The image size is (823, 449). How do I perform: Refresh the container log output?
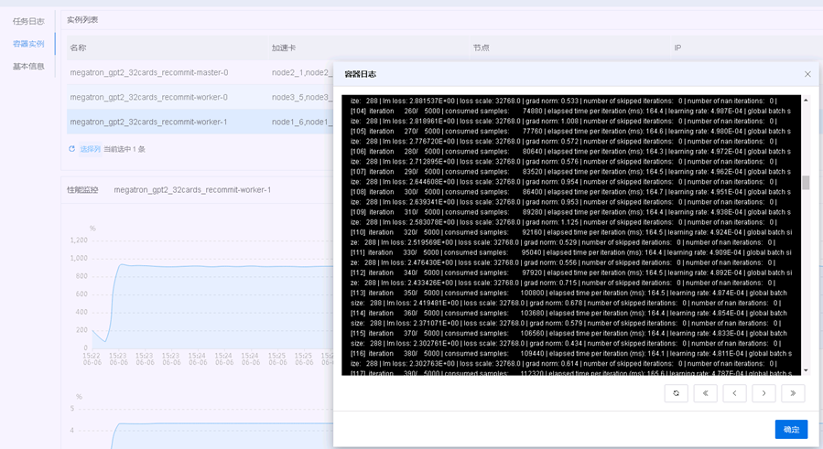coord(676,393)
